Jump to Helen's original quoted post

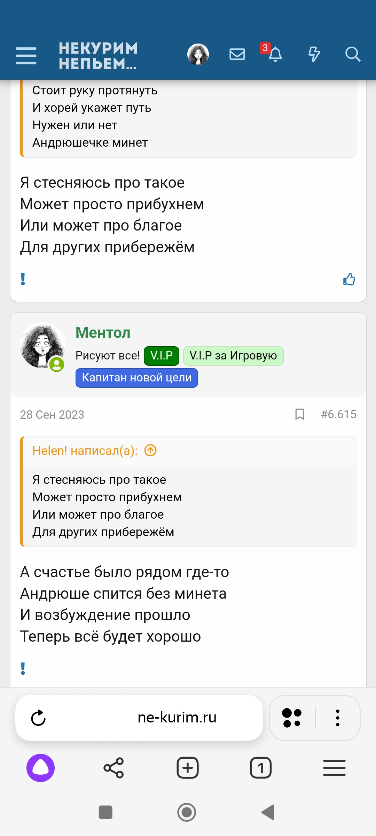tap(150, 450)
